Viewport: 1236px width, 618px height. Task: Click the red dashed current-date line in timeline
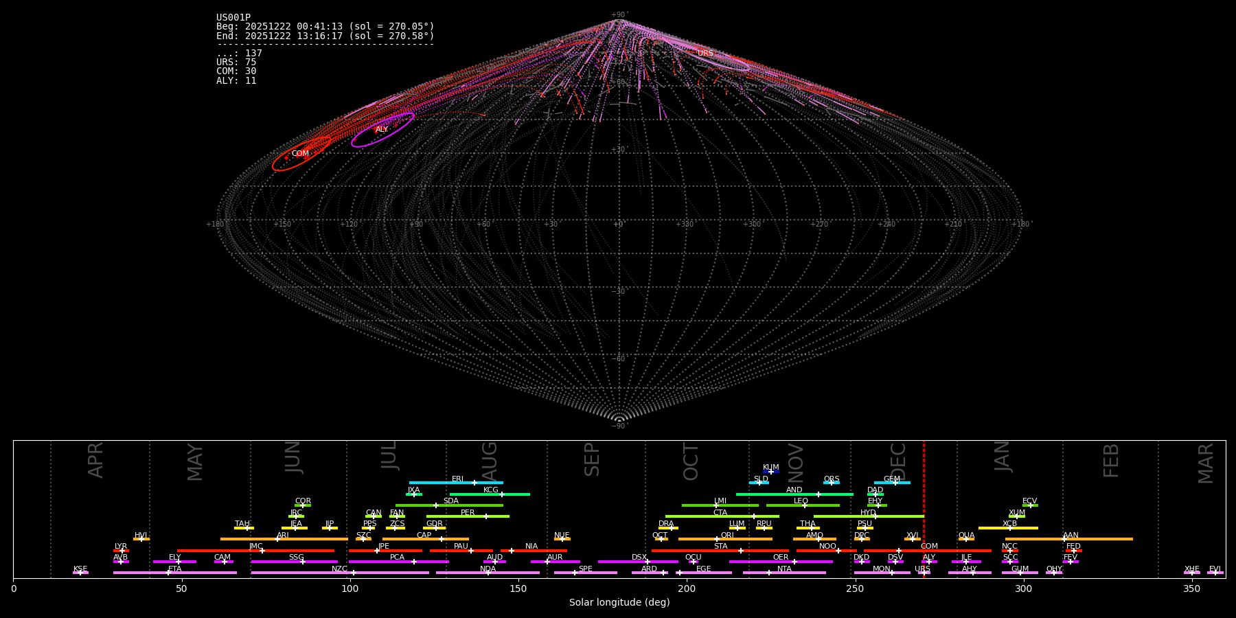(924, 509)
